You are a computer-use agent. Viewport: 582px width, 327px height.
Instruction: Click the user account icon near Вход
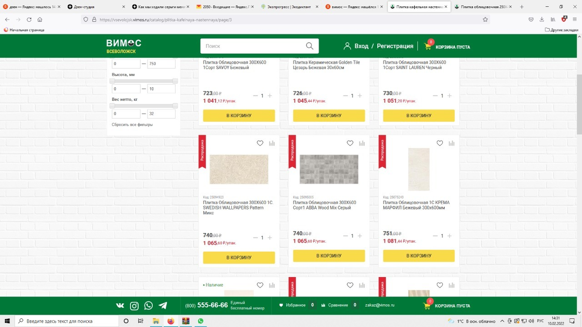[x=347, y=46]
